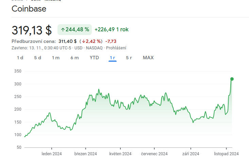Click the green dot at chart end
The height and width of the screenshot is (159, 249).
(x=232, y=79)
